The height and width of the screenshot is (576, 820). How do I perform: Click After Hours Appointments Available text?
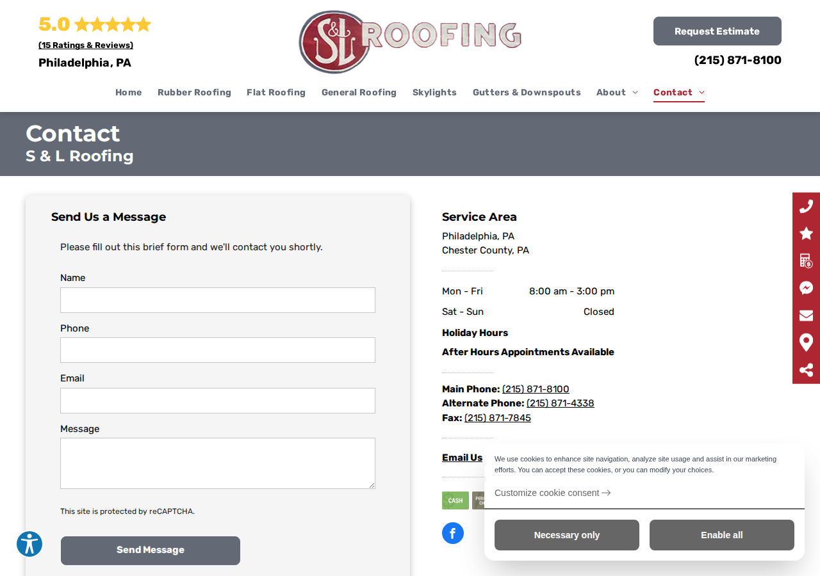pos(528,352)
